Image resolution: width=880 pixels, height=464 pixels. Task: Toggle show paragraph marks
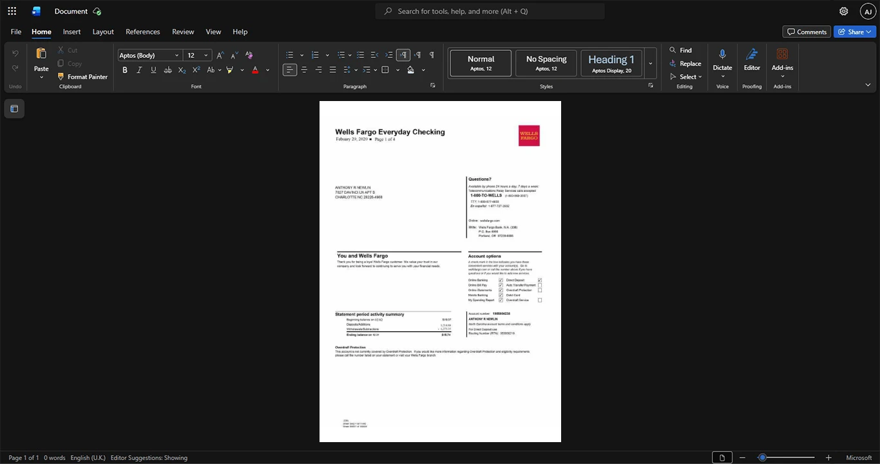click(x=432, y=55)
